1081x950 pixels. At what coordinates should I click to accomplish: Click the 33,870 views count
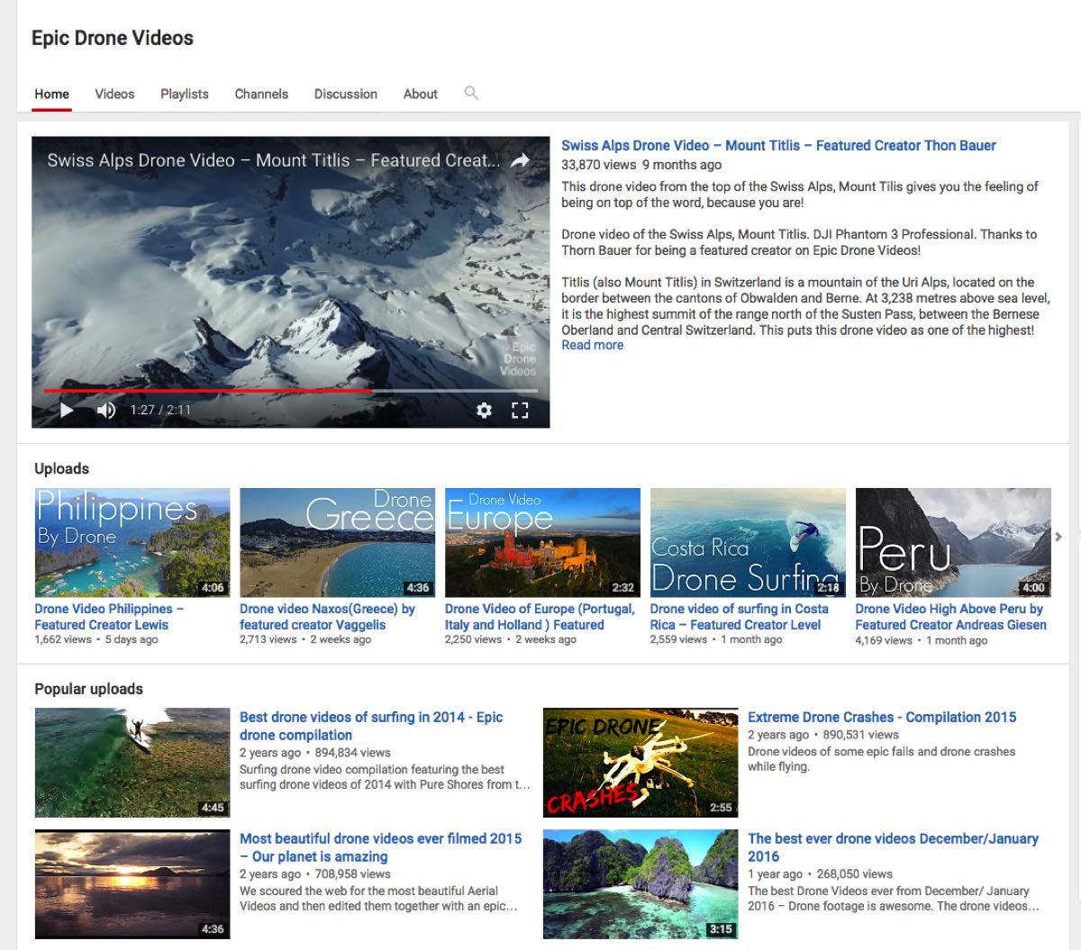(599, 165)
